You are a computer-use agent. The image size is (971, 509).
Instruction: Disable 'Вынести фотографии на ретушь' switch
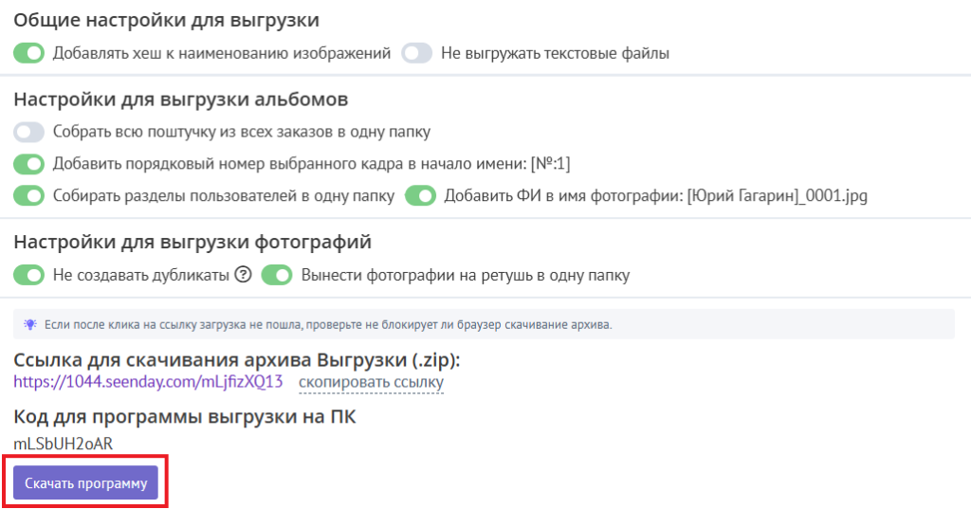tap(277, 276)
